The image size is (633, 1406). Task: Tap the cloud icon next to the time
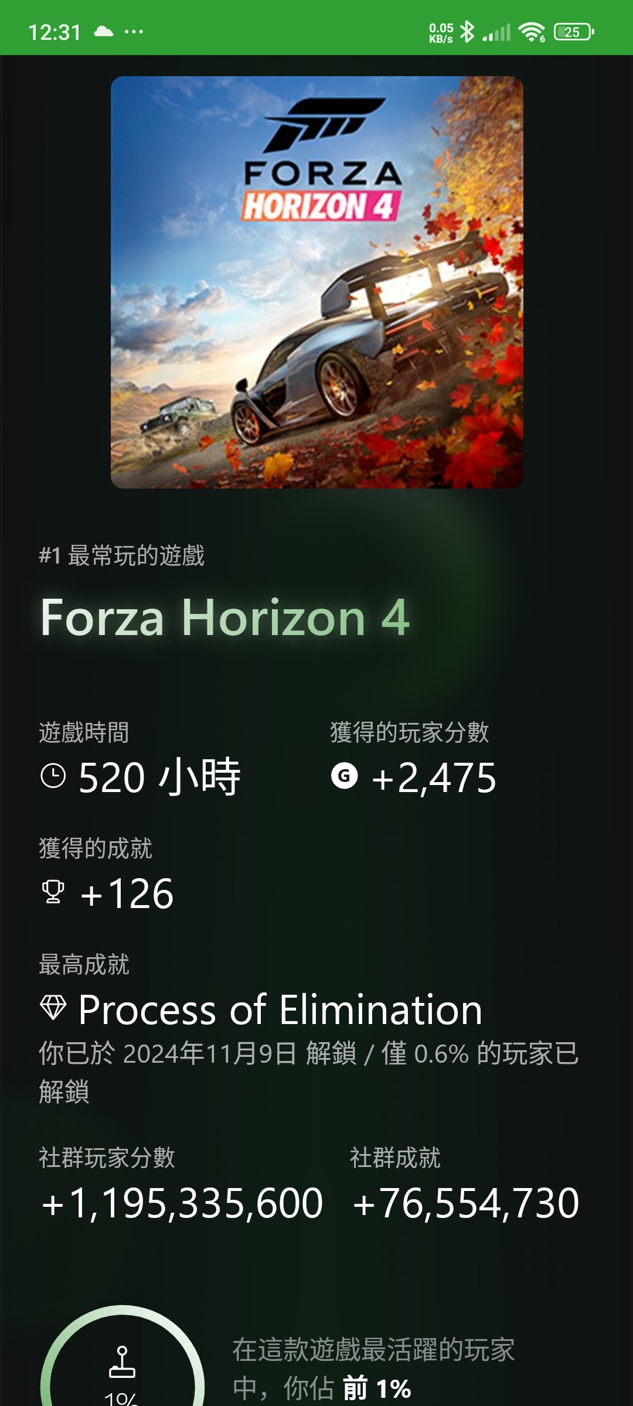point(104,31)
